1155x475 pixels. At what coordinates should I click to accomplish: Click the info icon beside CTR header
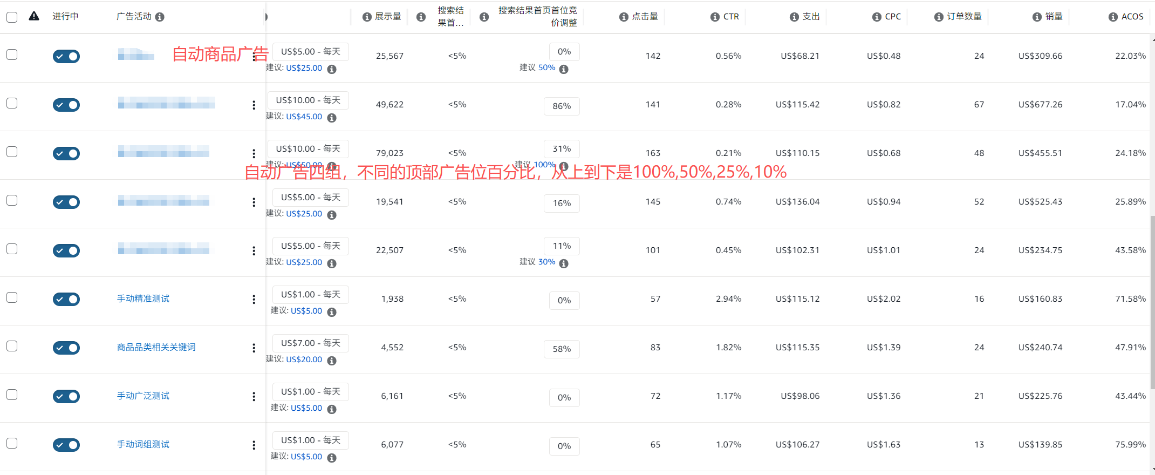(715, 17)
